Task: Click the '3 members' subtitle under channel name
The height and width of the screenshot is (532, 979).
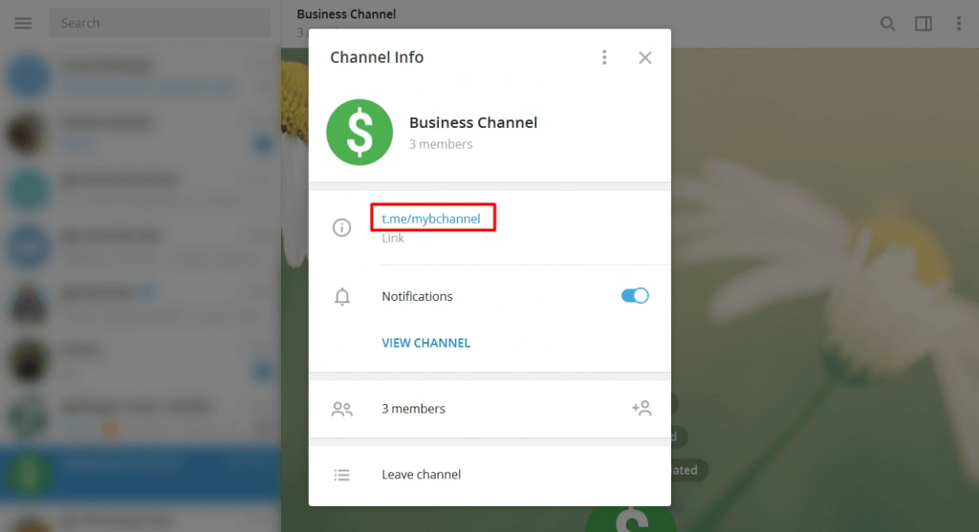Action: click(x=441, y=144)
